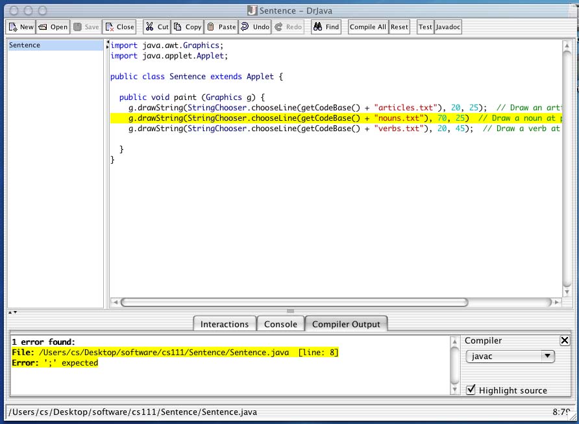Open Find with the binoculars icon
The height and width of the screenshot is (424, 579).
pyautogui.click(x=326, y=27)
